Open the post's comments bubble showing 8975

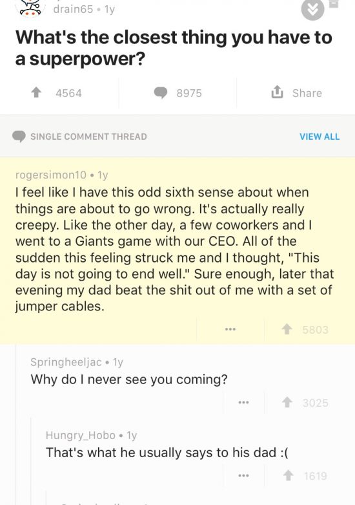click(x=160, y=92)
